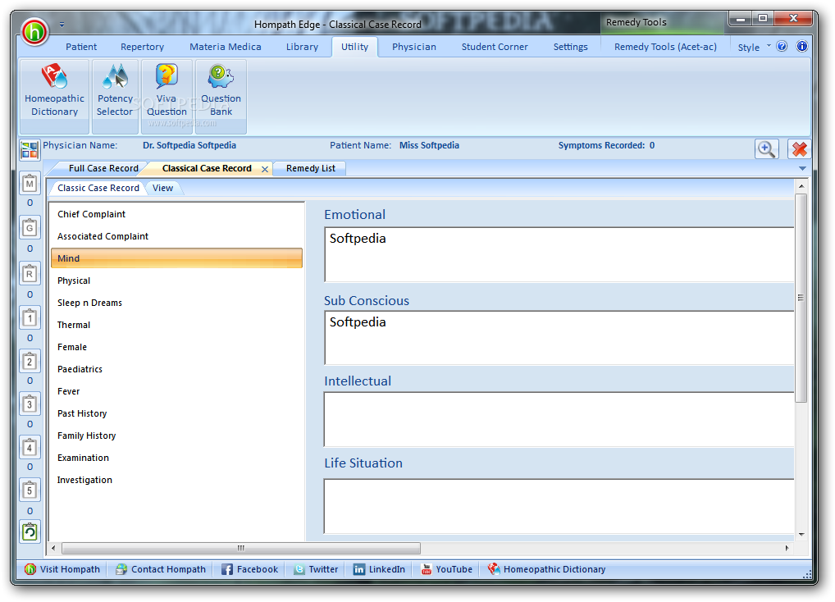The width and height of the screenshot is (835, 602).
Task: Click the vertical scrollbar down arrow
Action: [x=801, y=535]
